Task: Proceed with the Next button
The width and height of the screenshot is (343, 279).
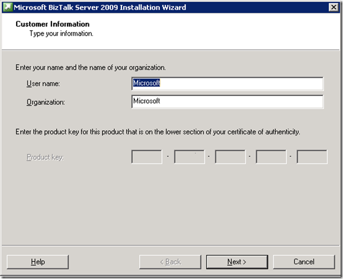Action: pos(237,262)
